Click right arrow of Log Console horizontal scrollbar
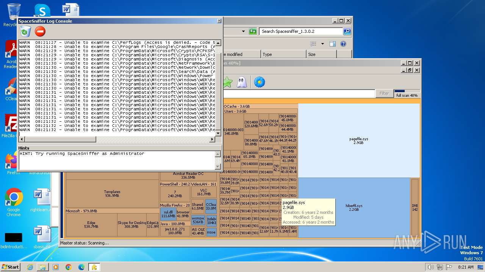 click(x=212, y=139)
